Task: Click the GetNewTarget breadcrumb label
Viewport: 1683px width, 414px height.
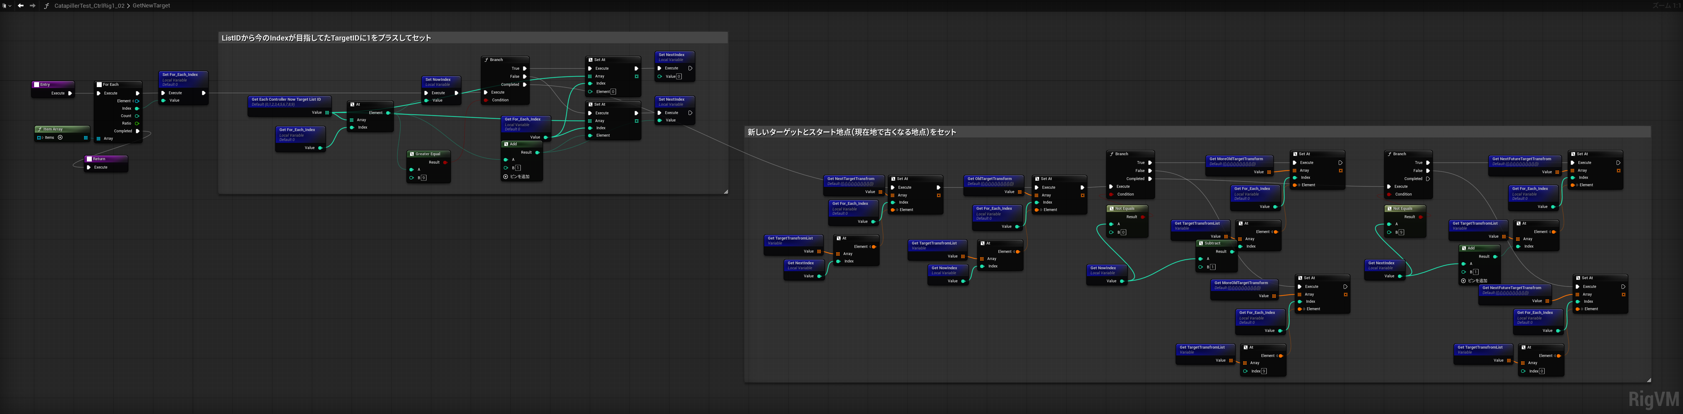Action: point(151,6)
